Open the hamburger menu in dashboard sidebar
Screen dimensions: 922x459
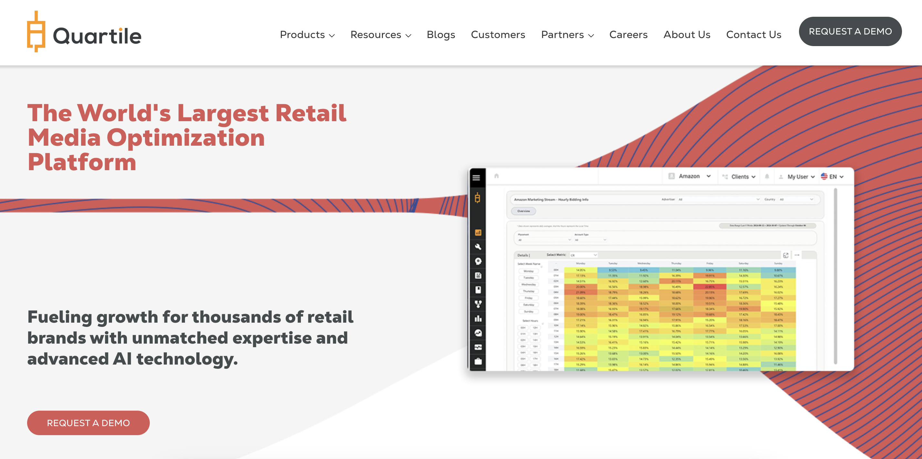pyautogui.click(x=476, y=178)
